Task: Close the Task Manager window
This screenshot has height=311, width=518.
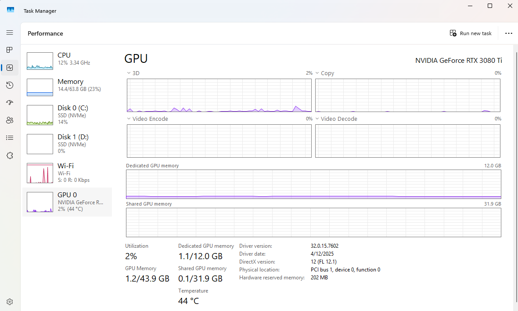Action: pyautogui.click(x=510, y=6)
